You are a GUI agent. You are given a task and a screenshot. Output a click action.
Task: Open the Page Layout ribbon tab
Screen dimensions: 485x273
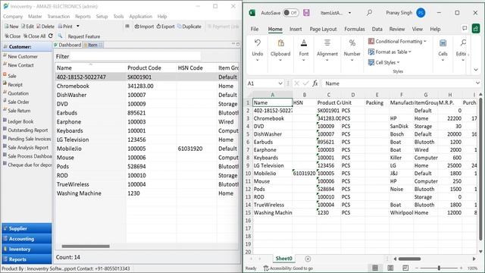click(323, 29)
